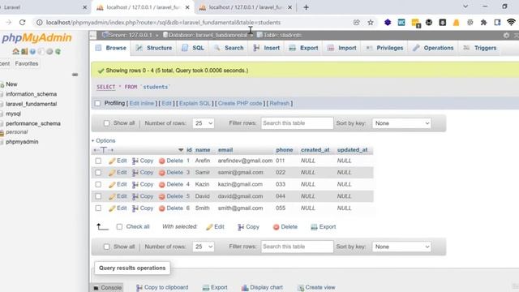This screenshot has height=292, width=519.
Task: Enable lower Show all checkbox
Action: (106, 247)
